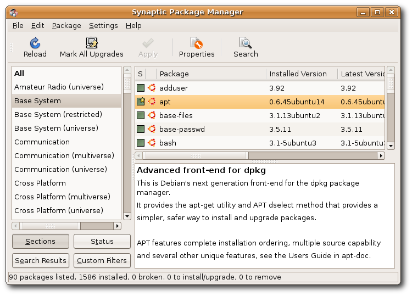The width and height of the screenshot is (412, 296).
Task: Click the Search magnifier icon
Action: (245, 43)
